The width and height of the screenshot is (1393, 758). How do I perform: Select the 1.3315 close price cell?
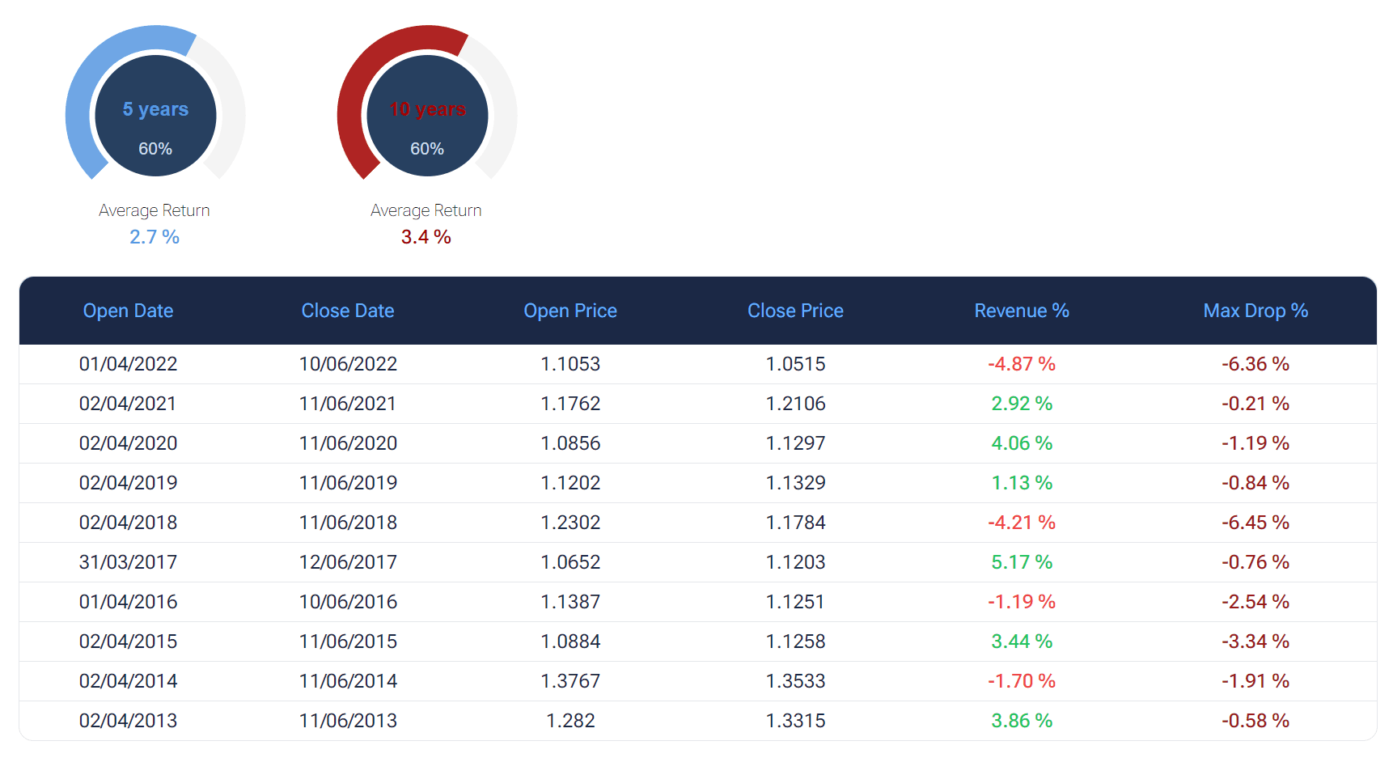(795, 721)
